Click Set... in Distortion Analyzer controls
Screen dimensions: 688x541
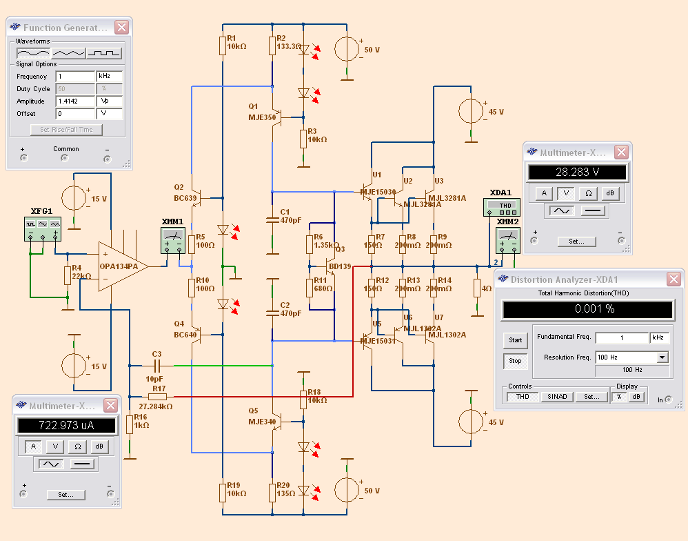(x=591, y=397)
